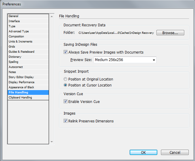Click the category list scroll-down arrow
Viewport: 195px width, 161px height.
pos(52,142)
